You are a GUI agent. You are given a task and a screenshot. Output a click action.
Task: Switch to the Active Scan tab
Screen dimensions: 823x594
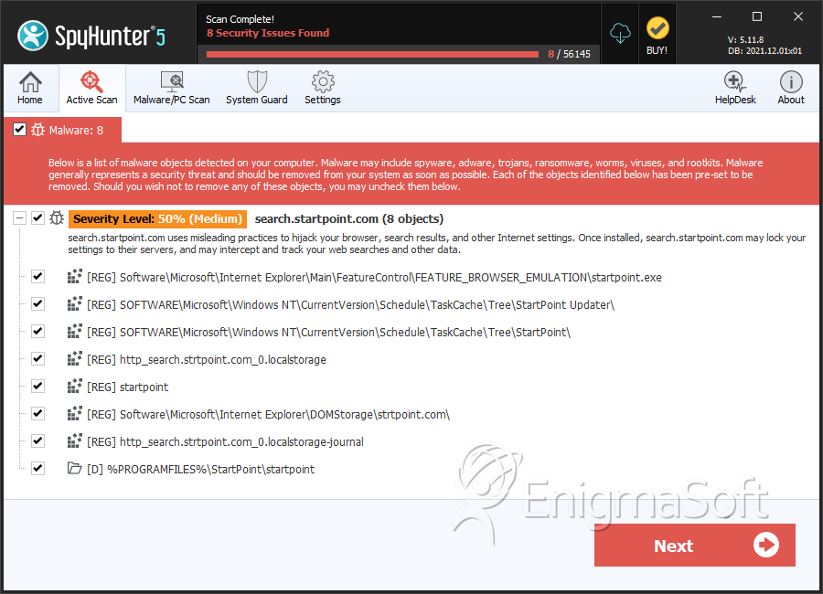(x=91, y=88)
